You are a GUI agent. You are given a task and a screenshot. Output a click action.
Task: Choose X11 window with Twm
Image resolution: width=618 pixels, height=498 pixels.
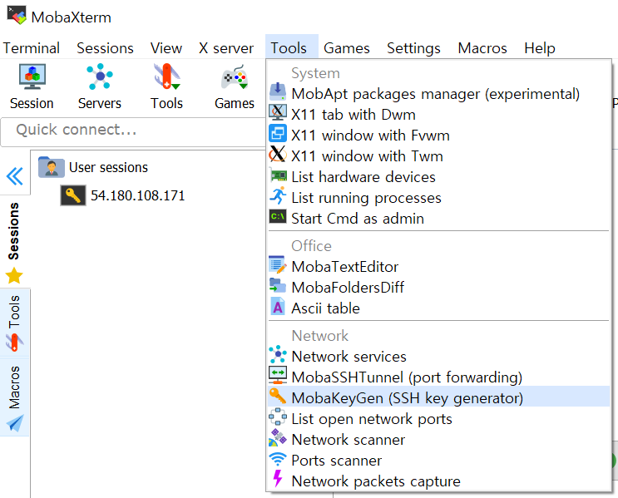click(x=438, y=156)
